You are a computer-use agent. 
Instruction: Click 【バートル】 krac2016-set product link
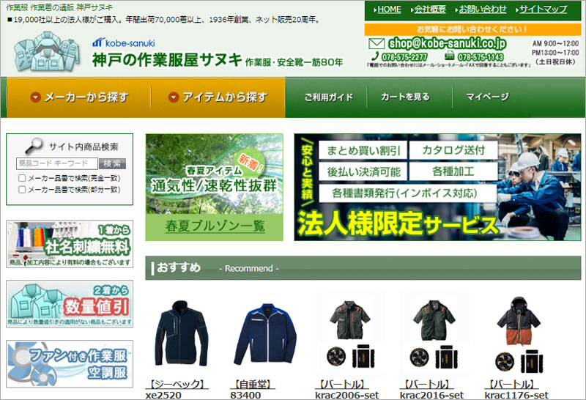(431, 389)
